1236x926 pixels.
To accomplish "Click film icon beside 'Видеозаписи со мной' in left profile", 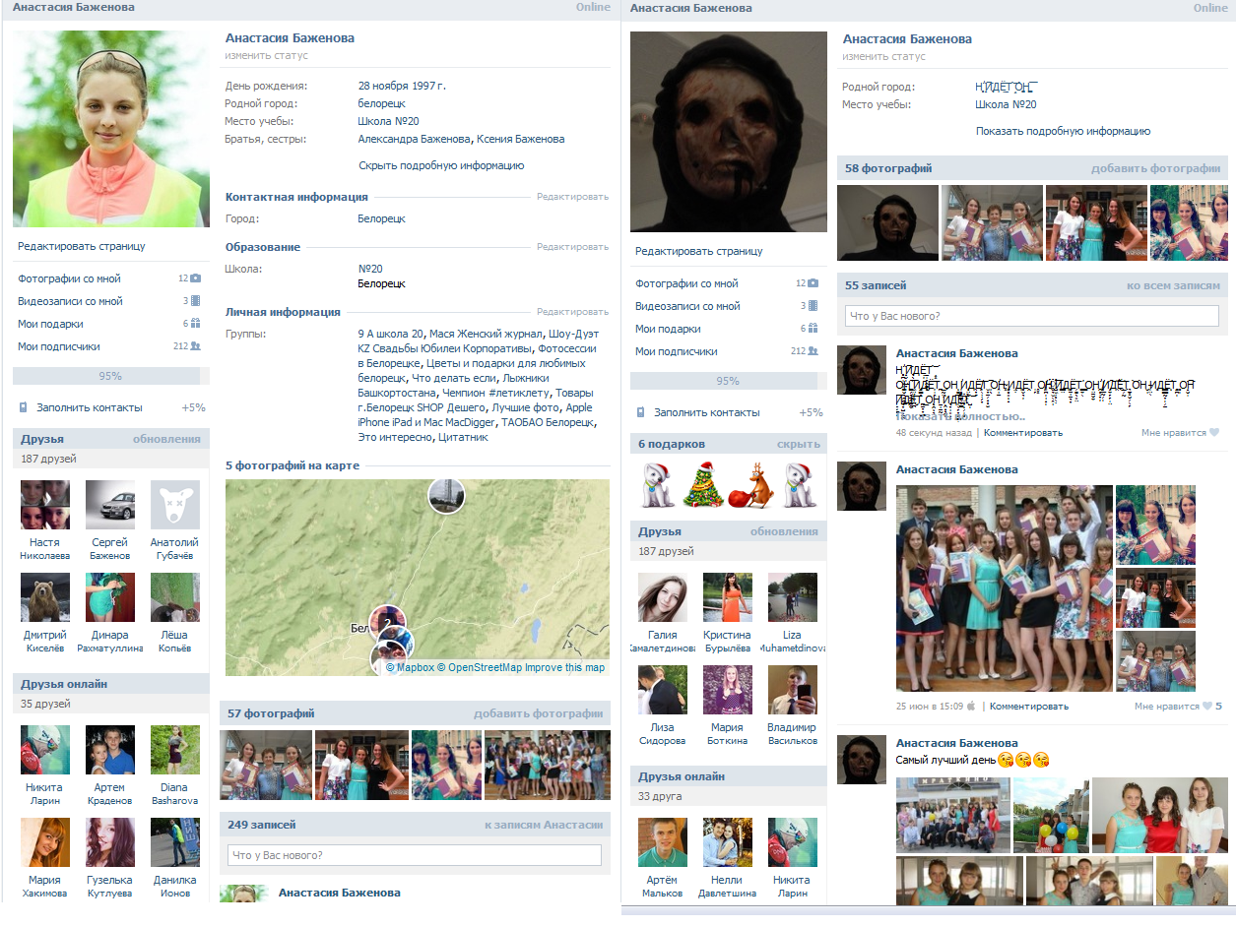I will click(195, 301).
